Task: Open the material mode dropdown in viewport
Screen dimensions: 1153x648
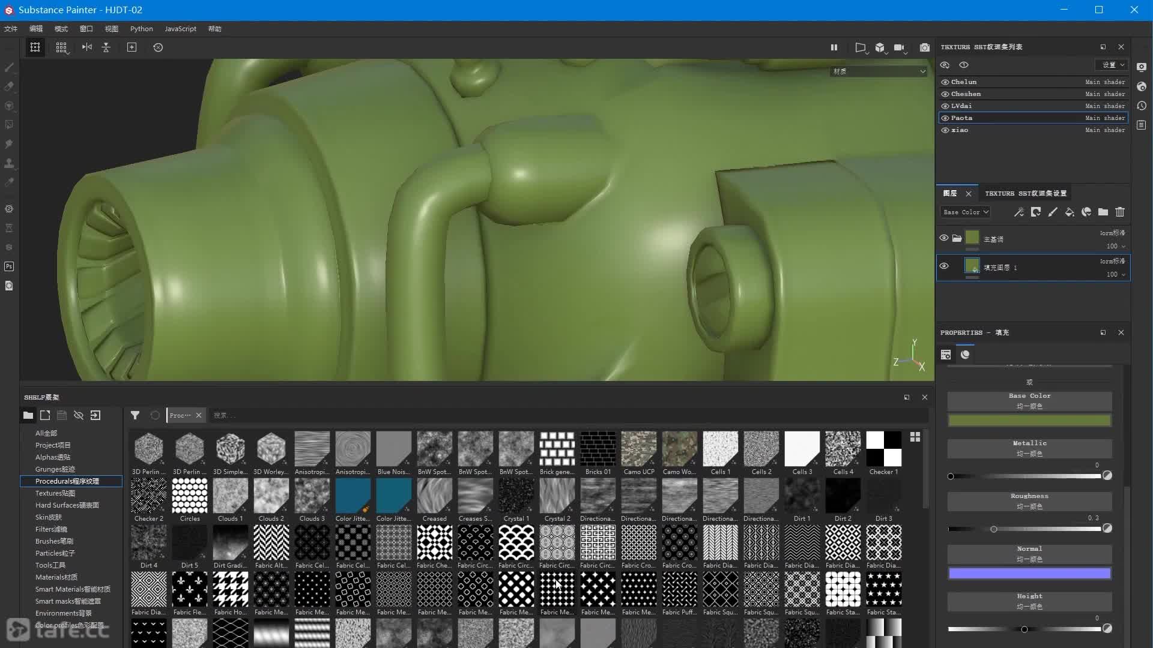Action: click(x=879, y=71)
